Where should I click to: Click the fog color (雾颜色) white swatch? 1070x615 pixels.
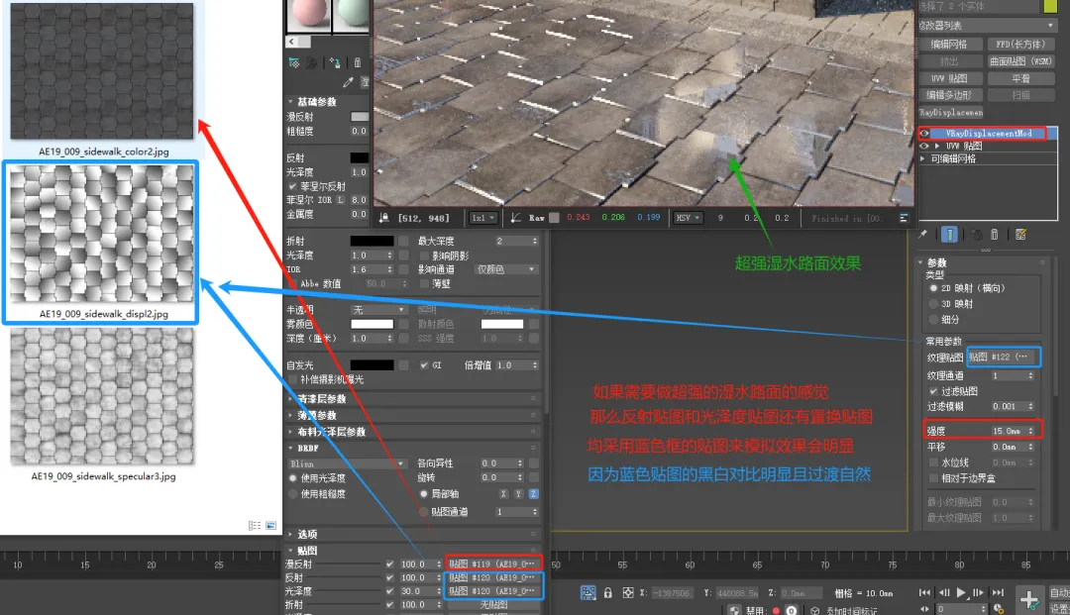(372, 324)
